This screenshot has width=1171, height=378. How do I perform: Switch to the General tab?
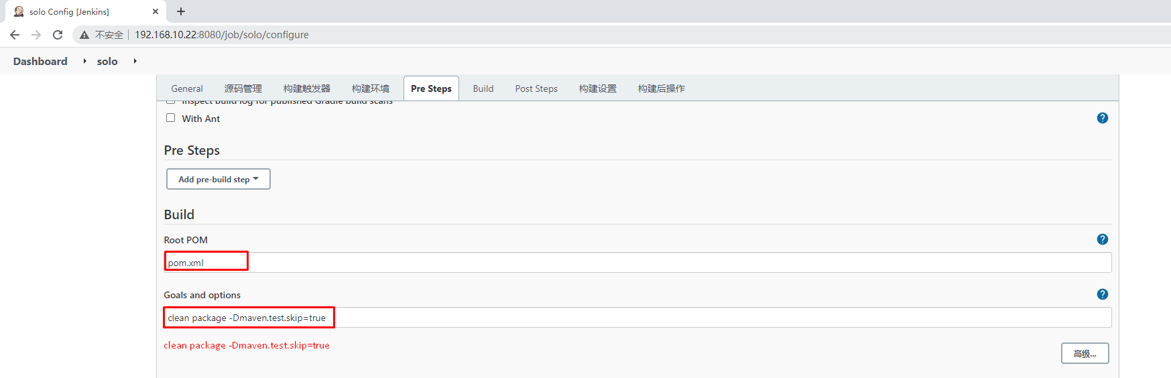(186, 88)
